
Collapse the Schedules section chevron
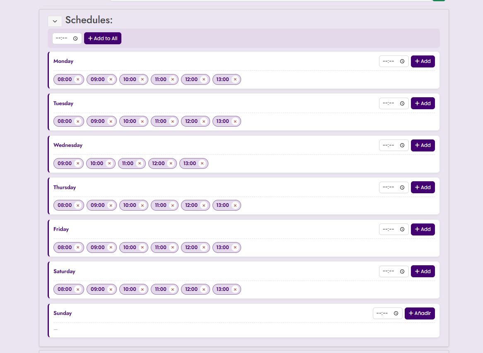(x=55, y=21)
